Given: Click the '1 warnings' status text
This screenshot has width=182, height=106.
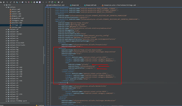Looking at the screenshot, I should pyautogui.click(x=41, y=105).
